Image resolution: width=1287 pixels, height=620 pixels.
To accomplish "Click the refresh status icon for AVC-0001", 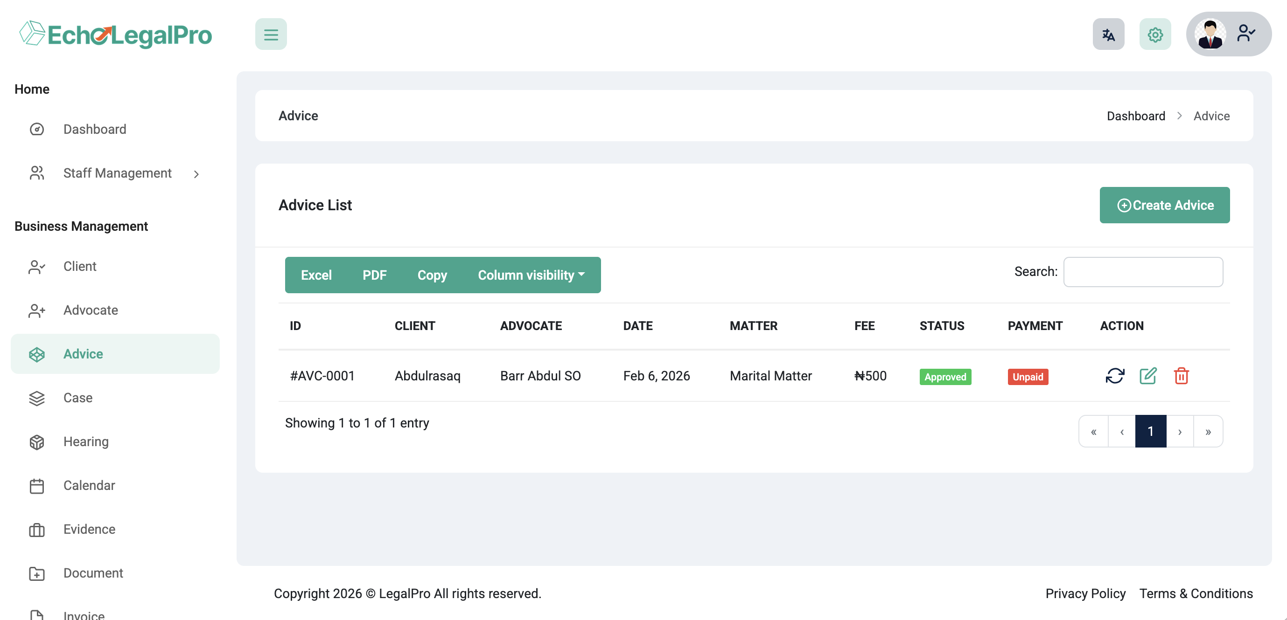I will (x=1115, y=376).
